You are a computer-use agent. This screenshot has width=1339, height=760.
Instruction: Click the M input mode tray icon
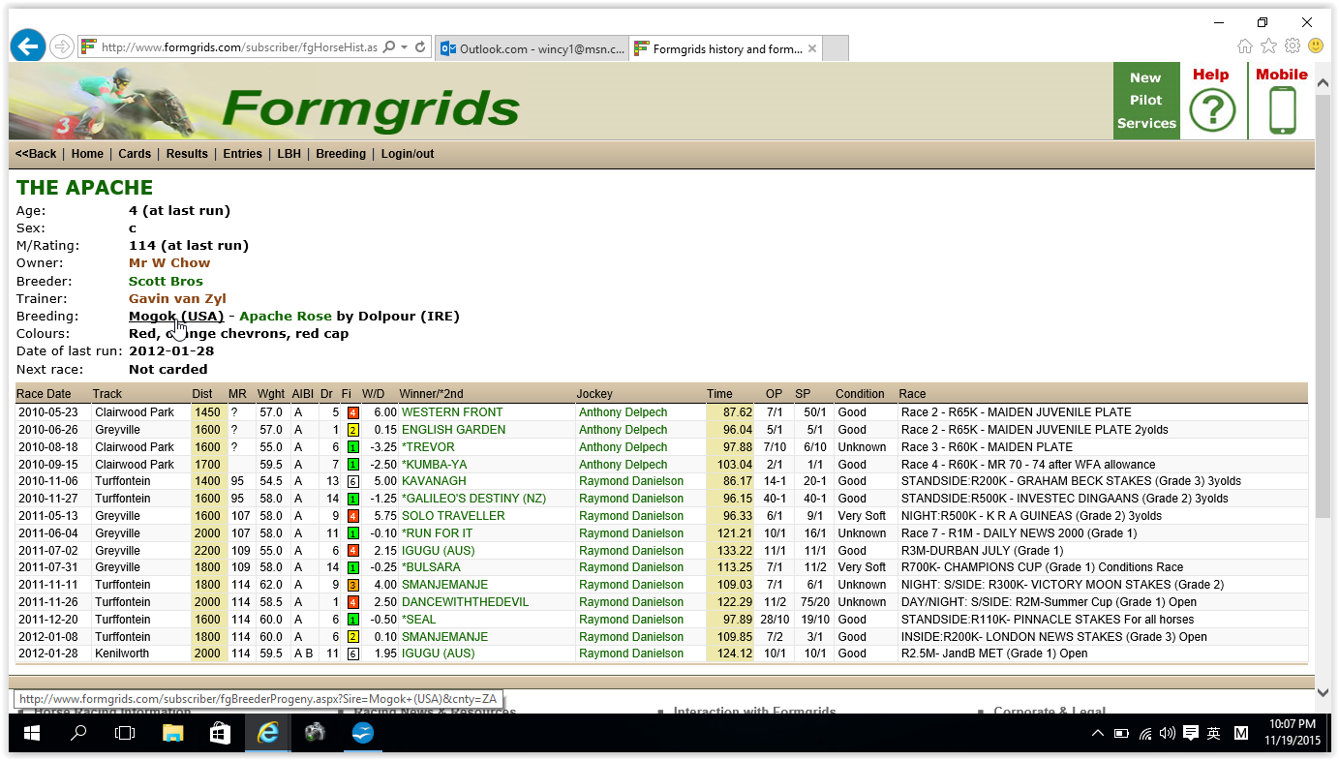pyautogui.click(x=1241, y=734)
